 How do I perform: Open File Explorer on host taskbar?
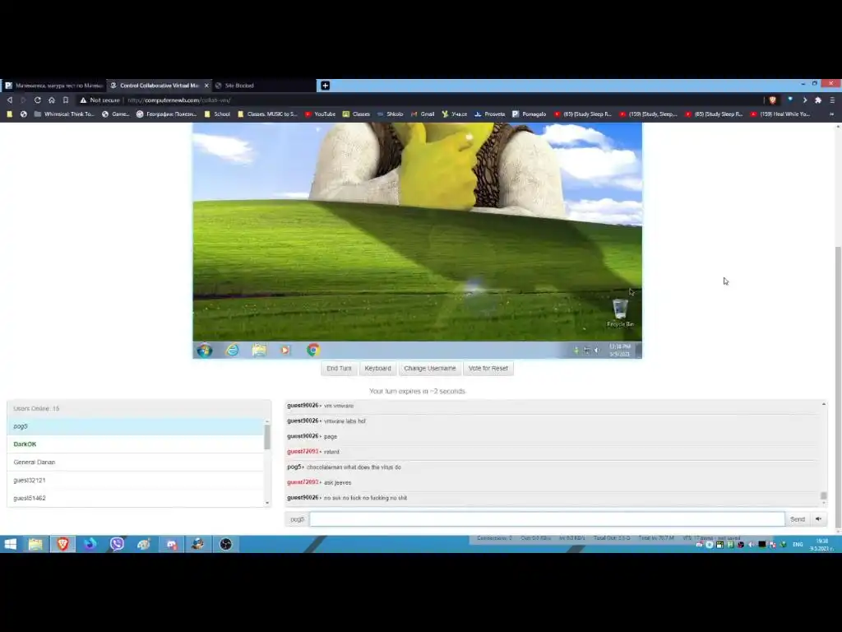pos(35,545)
